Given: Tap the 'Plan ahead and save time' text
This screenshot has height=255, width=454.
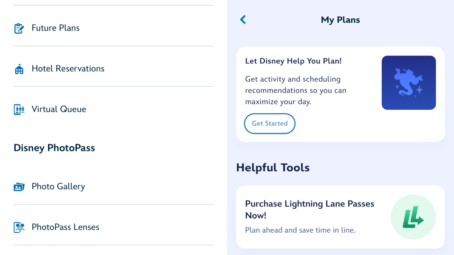Looking at the screenshot, I should [300, 230].
